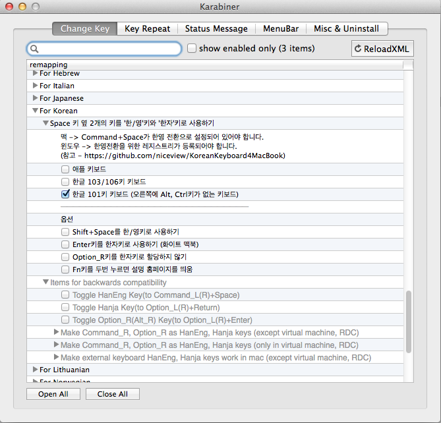This screenshot has width=441, height=423.
Task: Focus the search input field
Action: [x=104, y=49]
